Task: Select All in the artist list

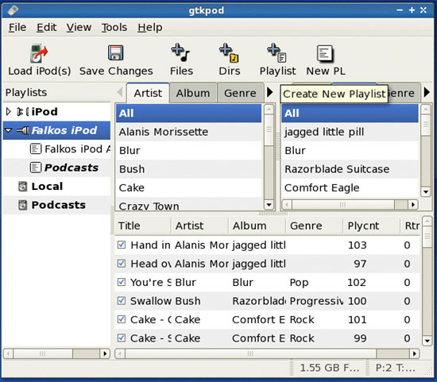Action: coord(188,113)
